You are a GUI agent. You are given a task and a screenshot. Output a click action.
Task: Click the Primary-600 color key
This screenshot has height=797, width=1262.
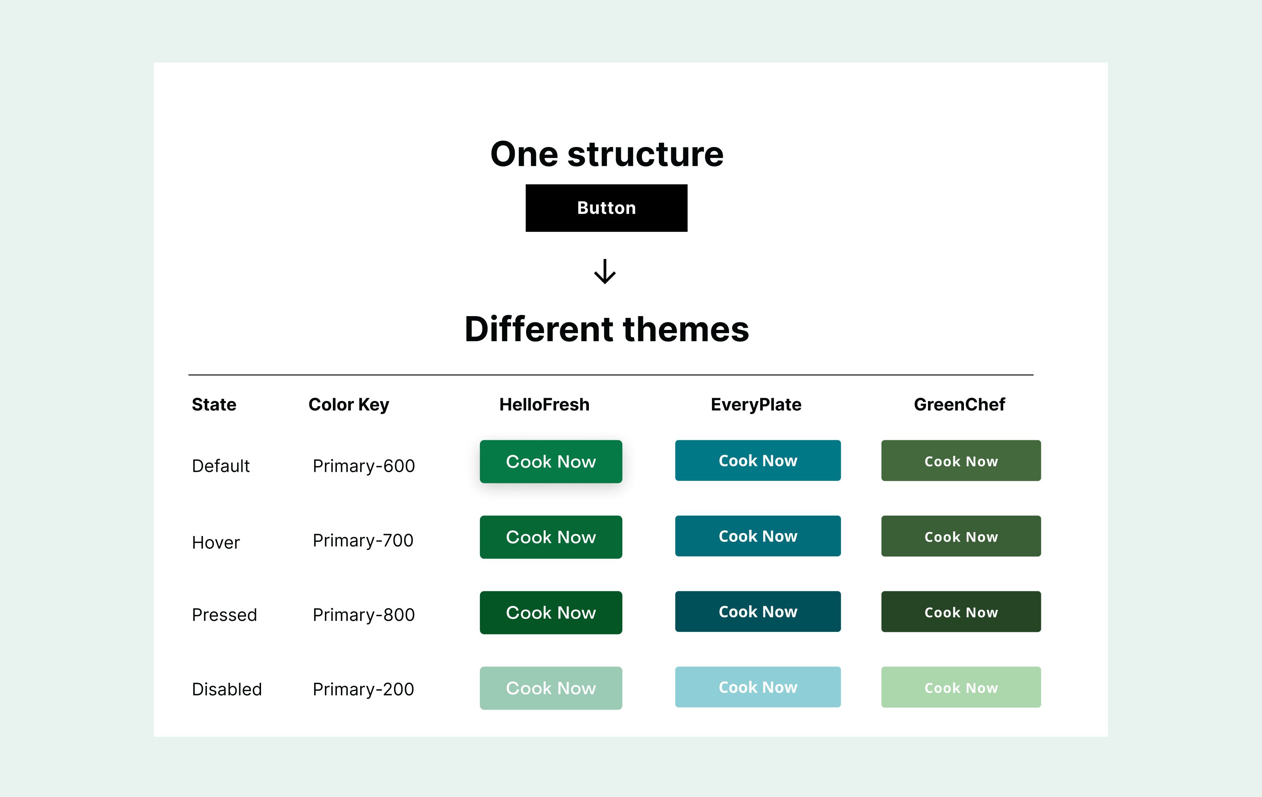364,466
